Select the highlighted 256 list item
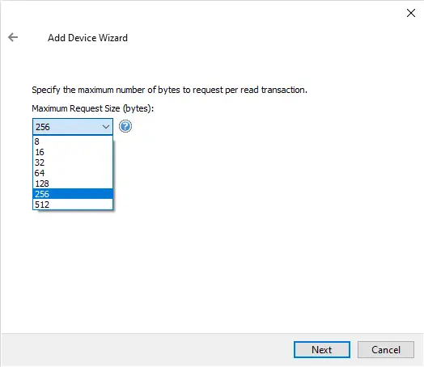The height and width of the screenshot is (367, 424). pos(73,194)
